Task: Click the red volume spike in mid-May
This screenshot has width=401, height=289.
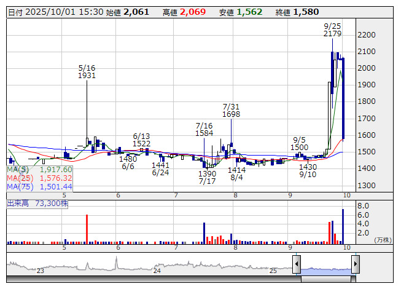Action: tap(87, 229)
